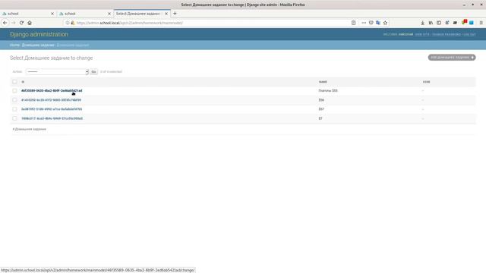Viewport: 486px width, 273px height.
Task: Click Change password link in header
Action: [447, 34]
